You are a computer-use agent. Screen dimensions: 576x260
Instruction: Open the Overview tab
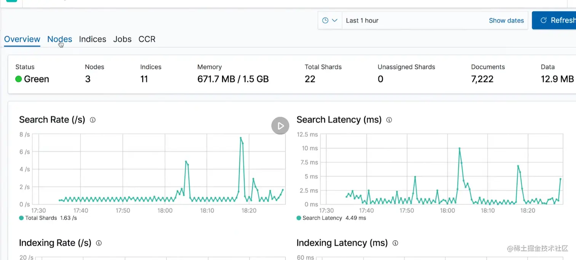(x=22, y=39)
